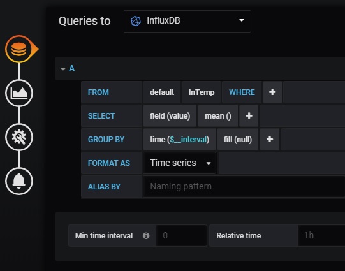The image size is (345, 271).
Task: Collapse query A with the triangle
Action: coord(63,69)
